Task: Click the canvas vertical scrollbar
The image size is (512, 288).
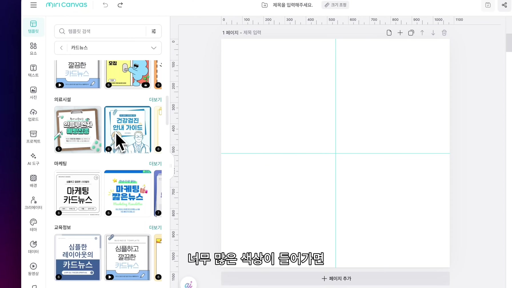Action: pyautogui.click(x=509, y=43)
